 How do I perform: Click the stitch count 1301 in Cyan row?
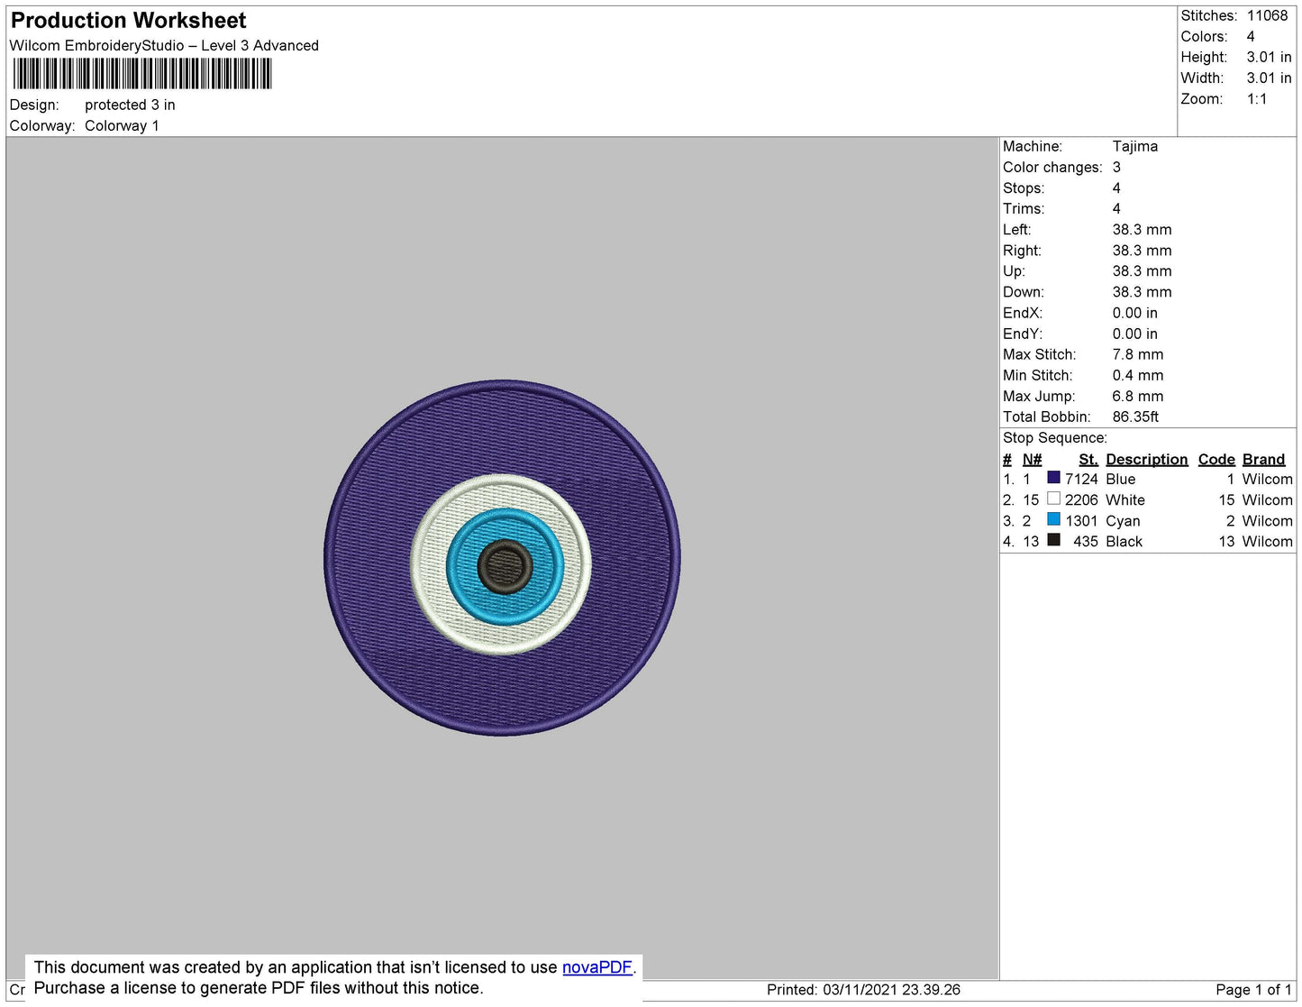pyautogui.click(x=1081, y=520)
